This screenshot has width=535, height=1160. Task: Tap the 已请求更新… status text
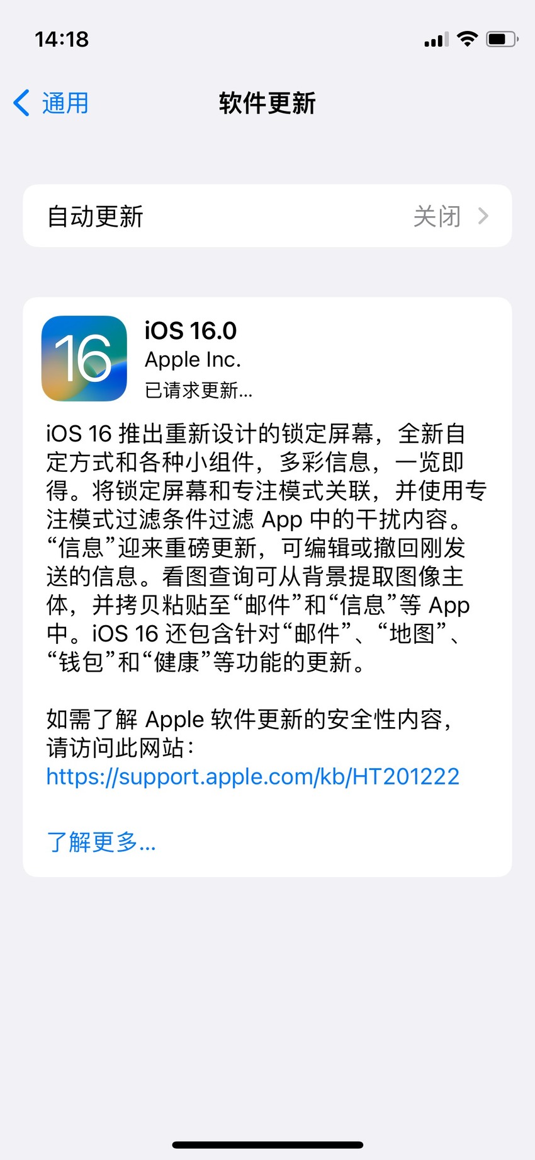pyautogui.click(x=199, y=391)
